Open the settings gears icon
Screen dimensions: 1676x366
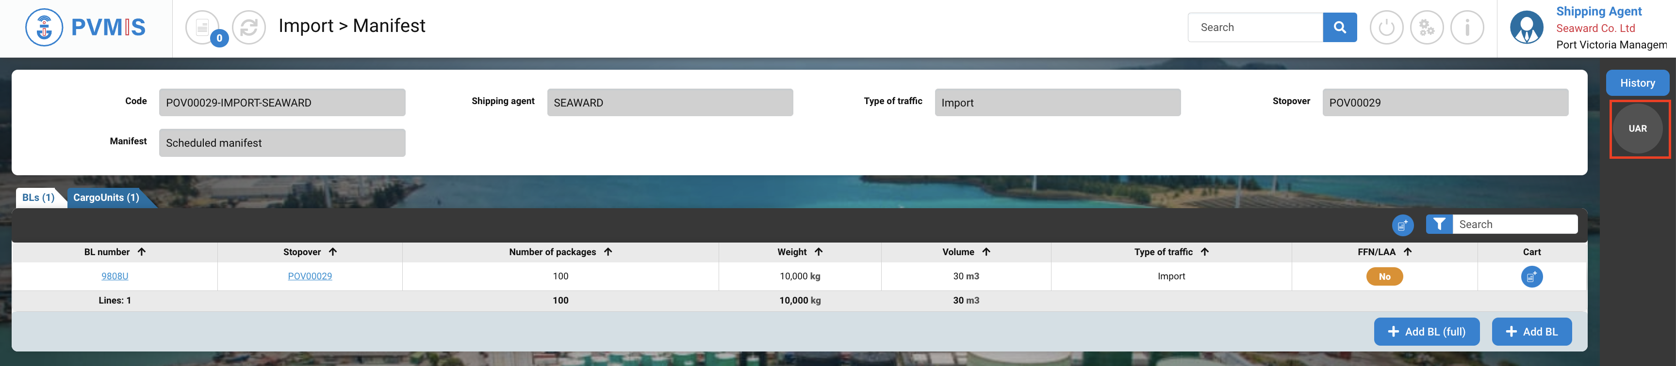coord(1426,28)
